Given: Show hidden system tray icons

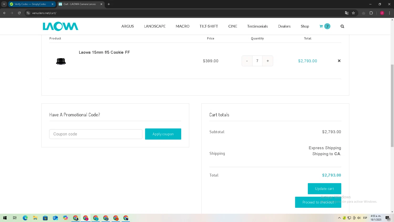Looking at the screenshot, I should [339, 218].
